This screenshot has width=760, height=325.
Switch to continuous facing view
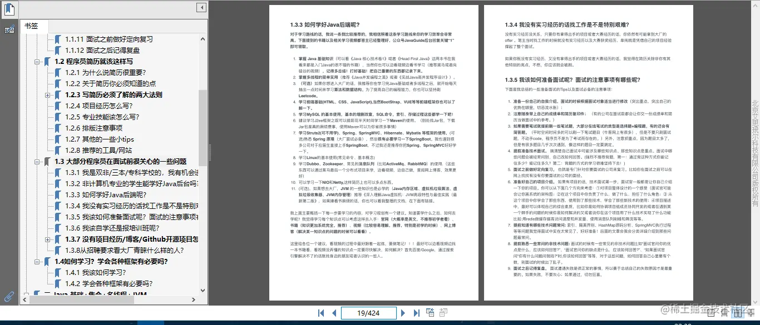pos(752,313)
